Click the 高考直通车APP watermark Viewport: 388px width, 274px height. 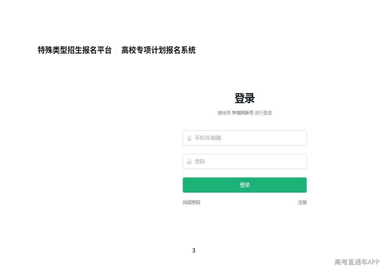point(357,262)
